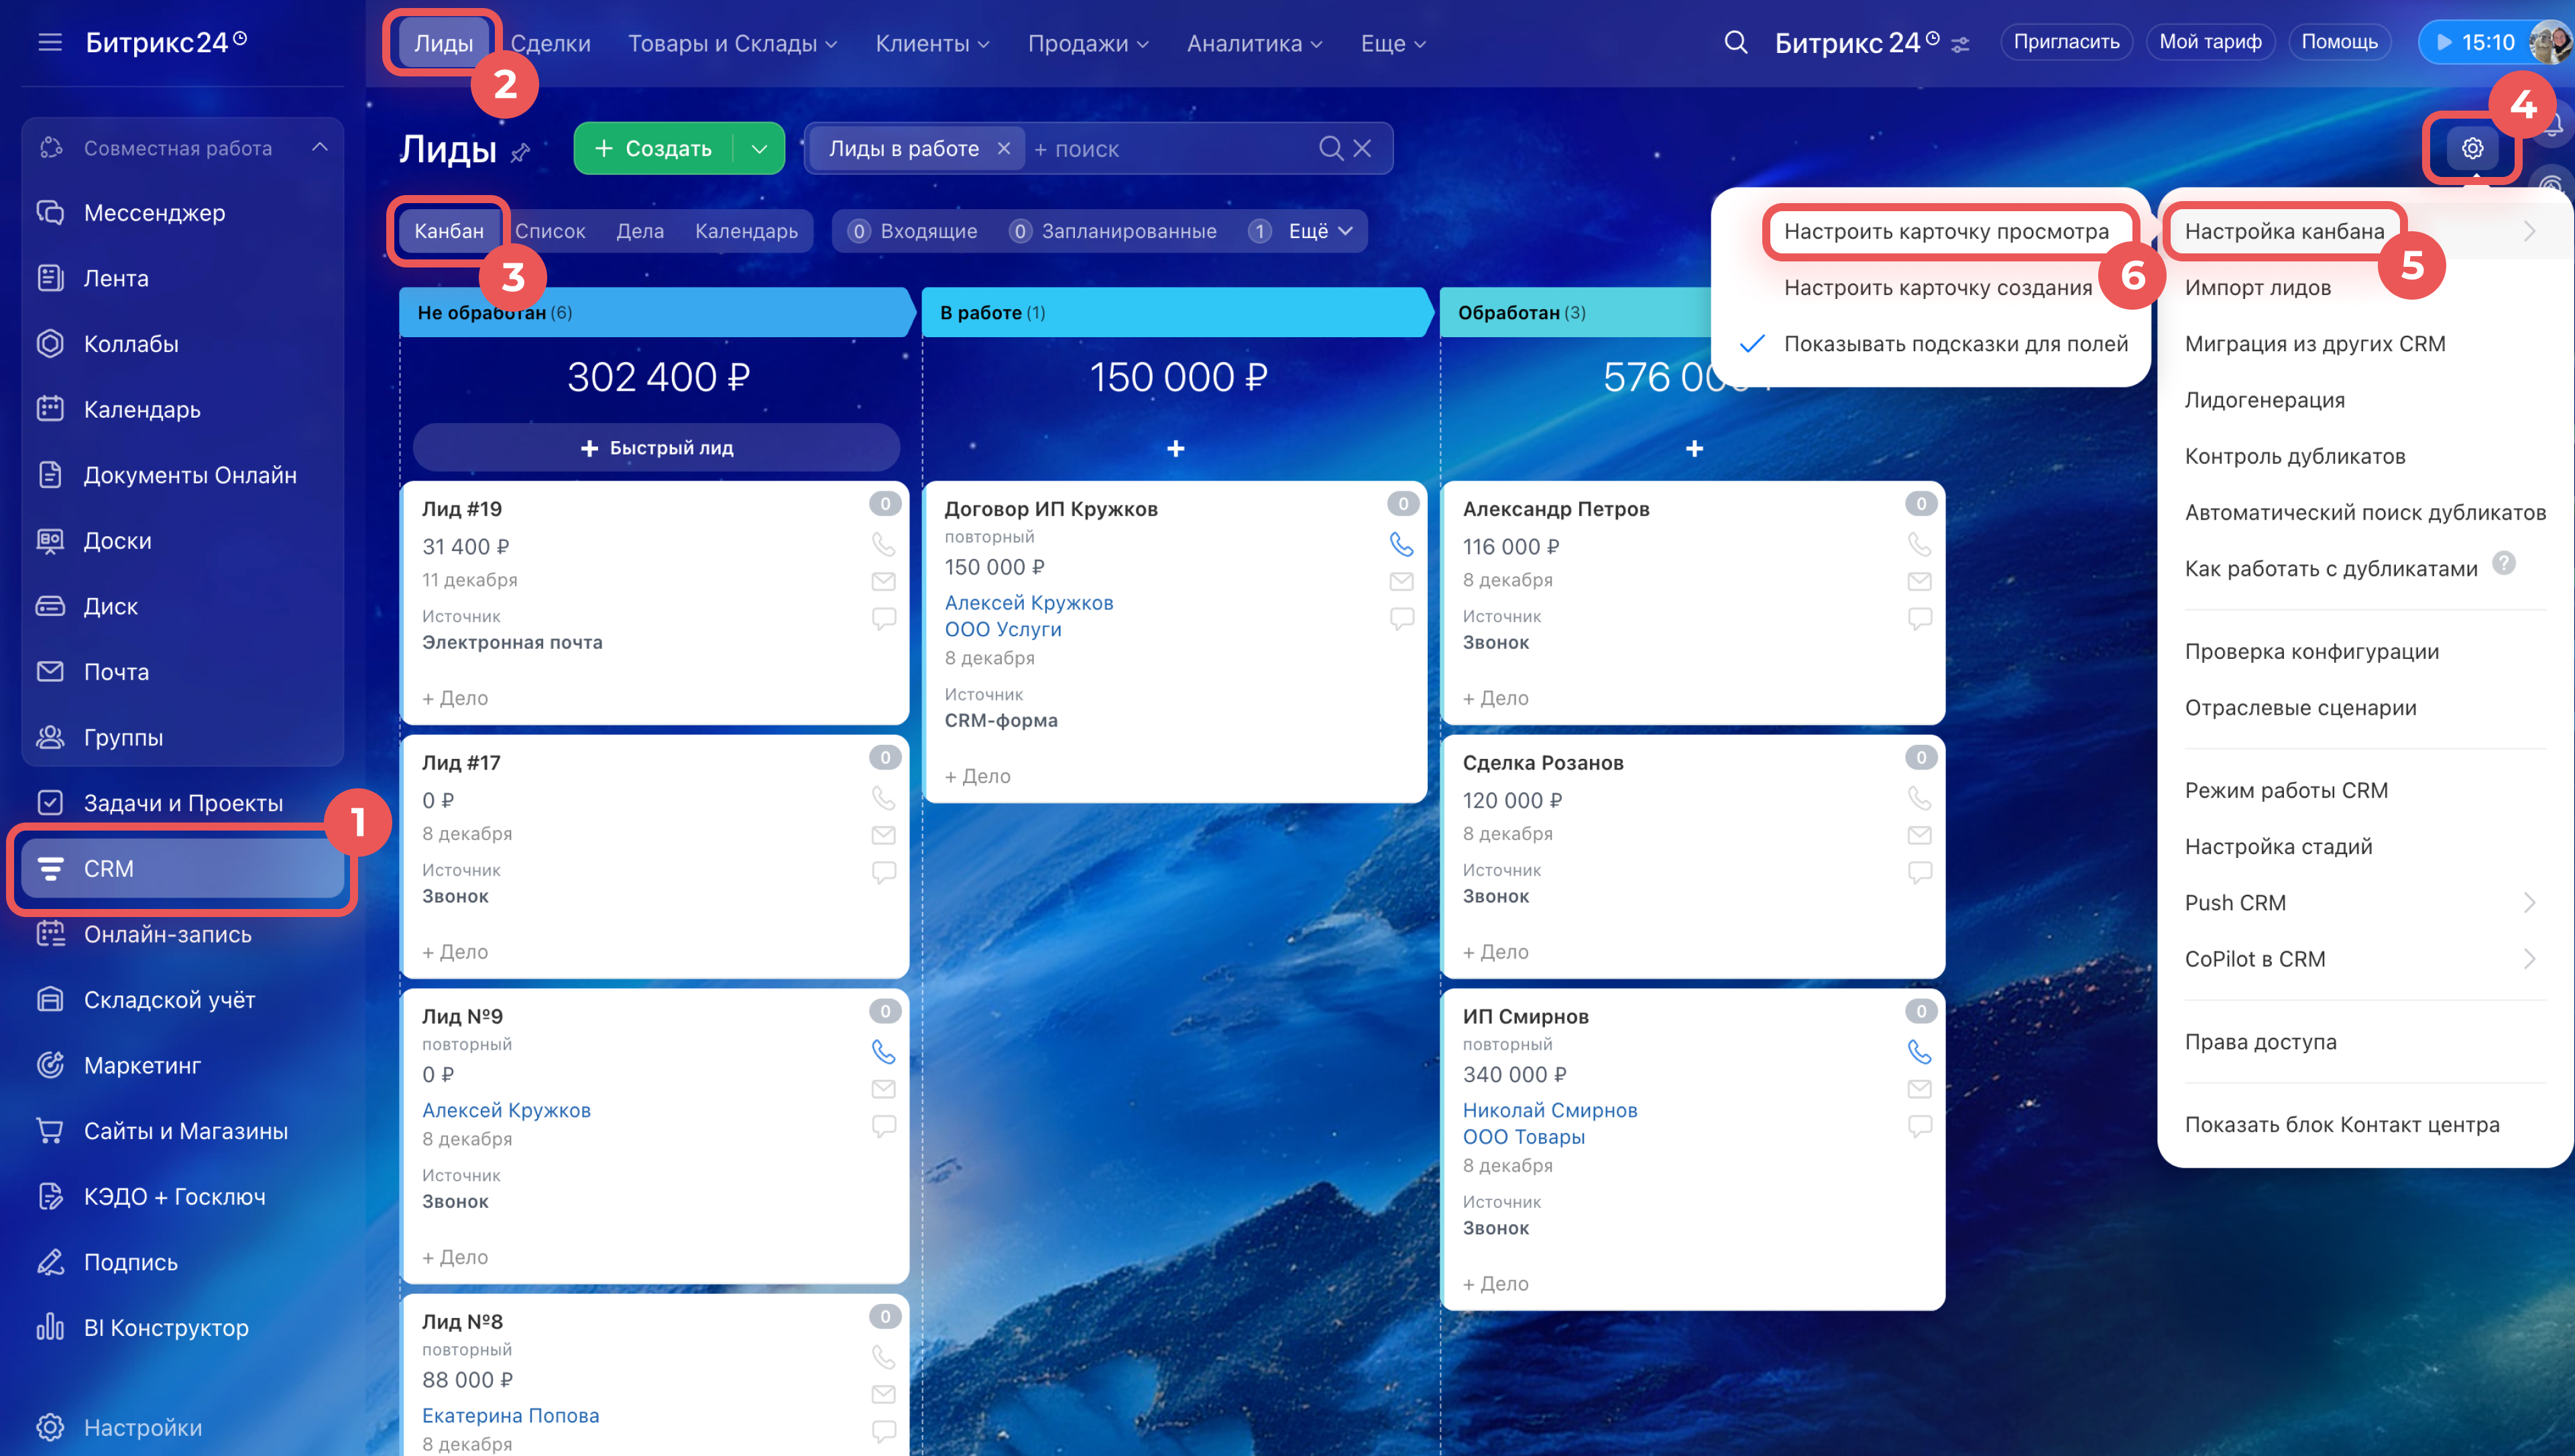
Task: Expand the Создать button dropdown arrow
Action: 759,149
